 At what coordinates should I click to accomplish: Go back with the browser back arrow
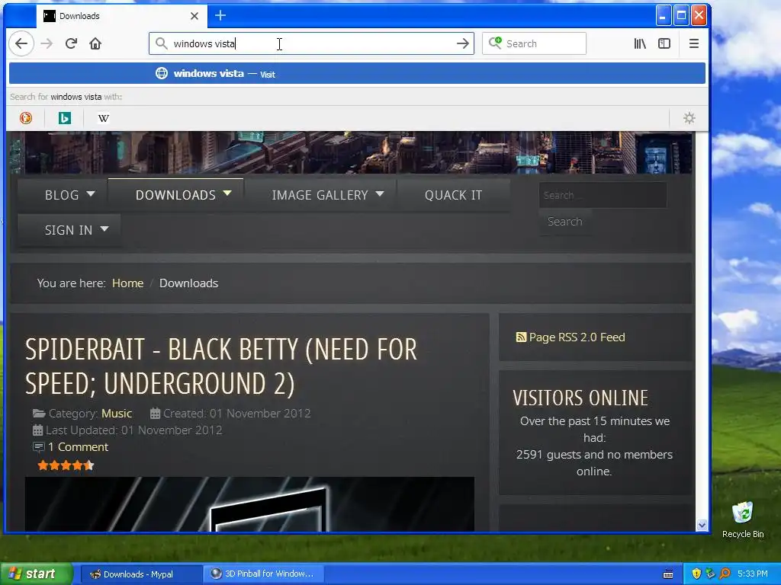(21, 43)
